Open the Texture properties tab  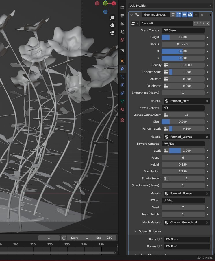tap(122, 120)
